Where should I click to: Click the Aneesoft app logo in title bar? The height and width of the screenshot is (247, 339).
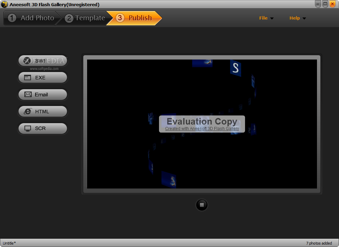pyautogui.click(x=4, y=4)
